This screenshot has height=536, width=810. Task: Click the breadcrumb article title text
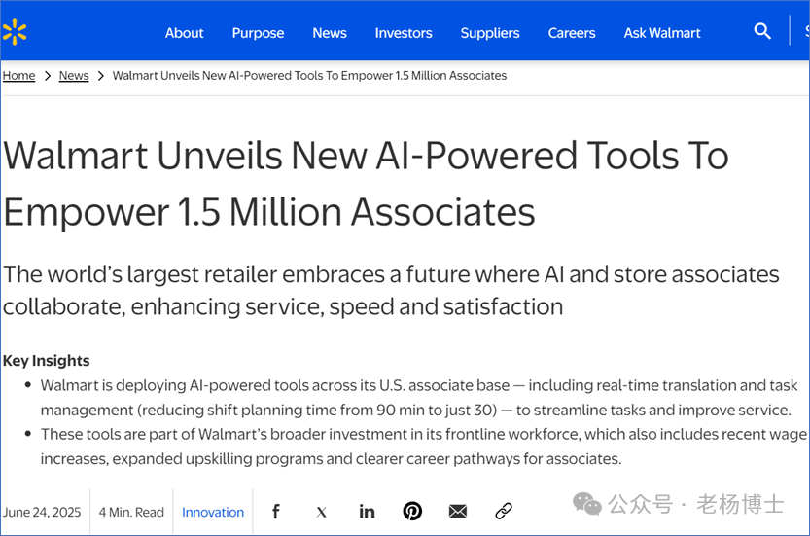coord(309,76)
